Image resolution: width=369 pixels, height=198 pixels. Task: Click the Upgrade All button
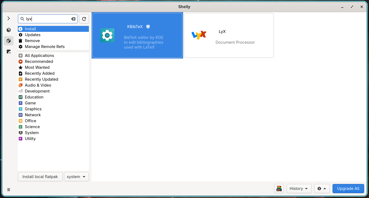(348, 189)
